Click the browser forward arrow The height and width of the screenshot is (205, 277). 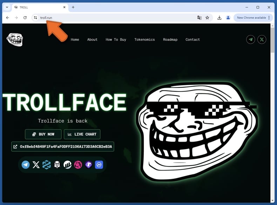[16, 18]
